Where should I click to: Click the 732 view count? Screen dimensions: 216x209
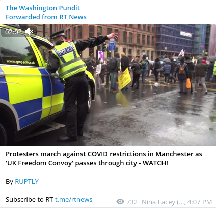[x=132, y=202]
